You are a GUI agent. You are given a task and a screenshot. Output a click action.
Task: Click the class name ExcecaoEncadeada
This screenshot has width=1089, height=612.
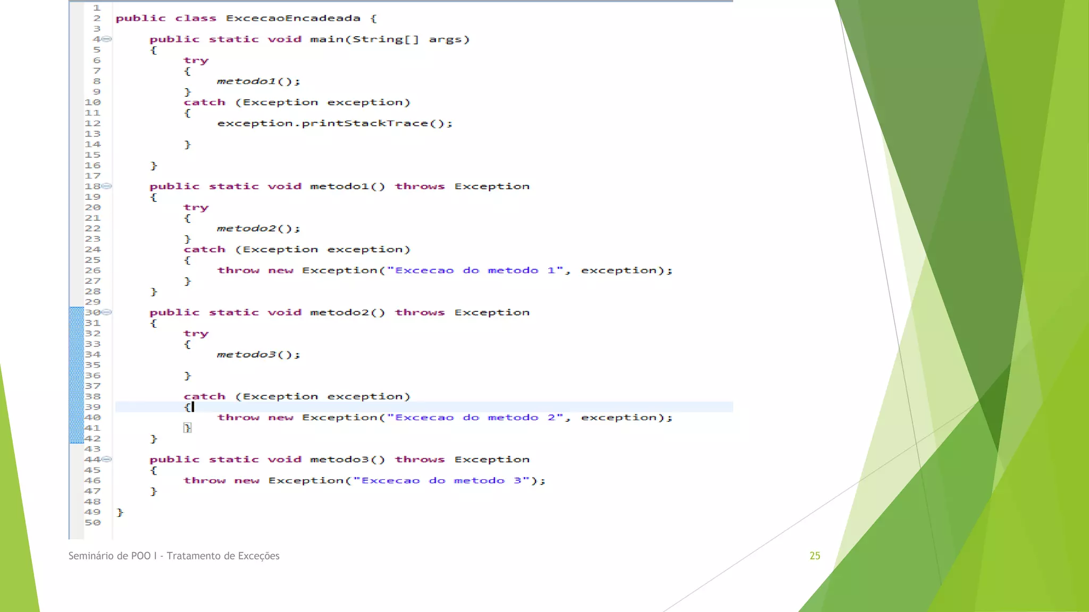(x=293, y=18)
